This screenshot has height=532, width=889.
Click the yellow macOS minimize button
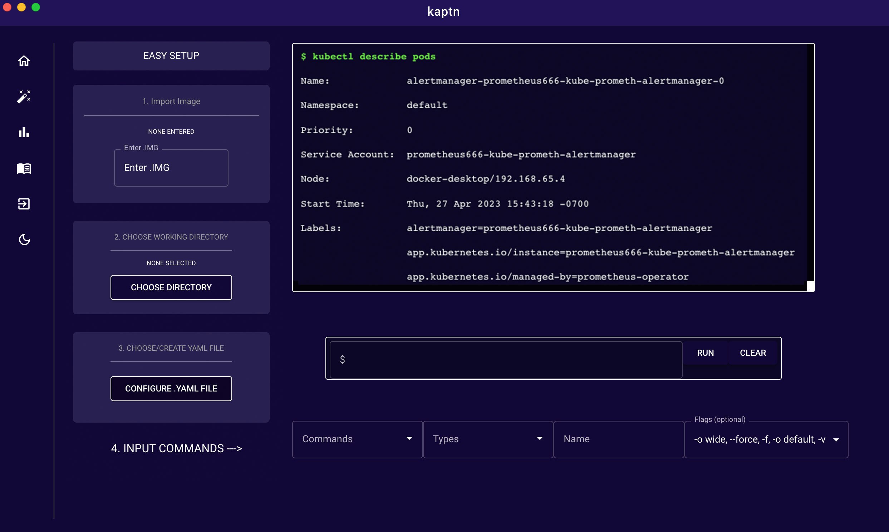pos(21,7)
